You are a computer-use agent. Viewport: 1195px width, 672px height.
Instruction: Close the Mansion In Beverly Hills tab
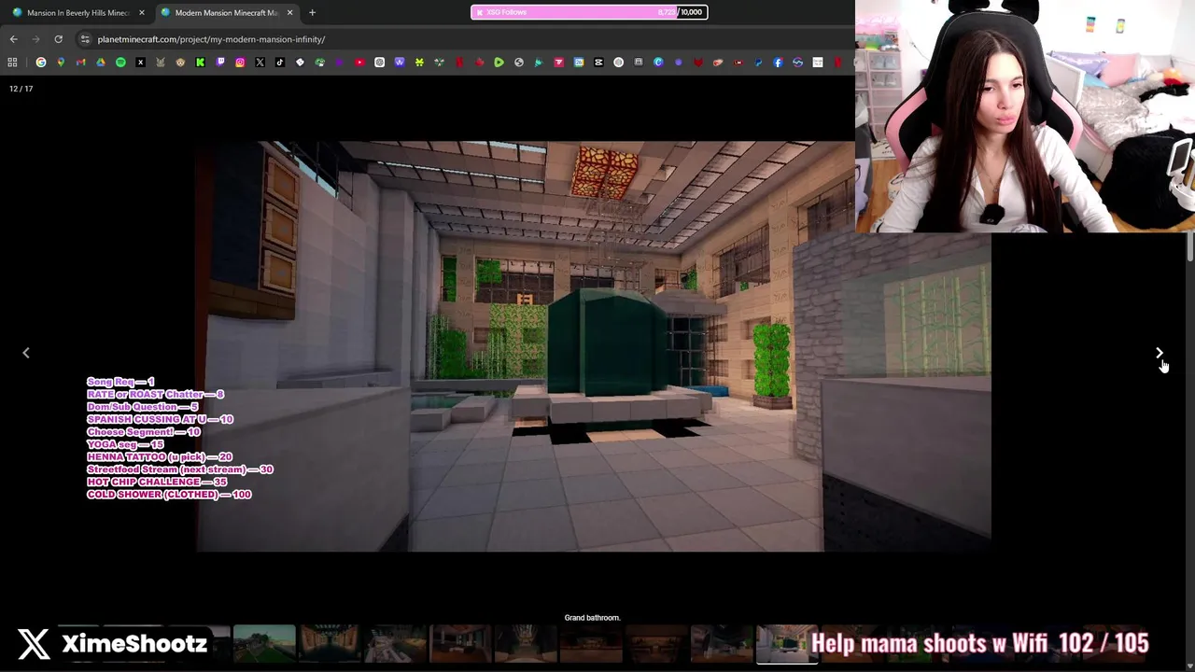pyautogui.click(x=142, y=12)
